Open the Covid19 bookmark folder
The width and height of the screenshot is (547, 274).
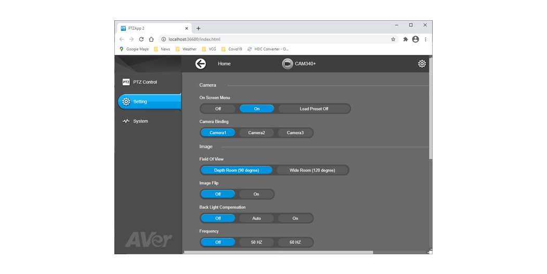(231, 49)
